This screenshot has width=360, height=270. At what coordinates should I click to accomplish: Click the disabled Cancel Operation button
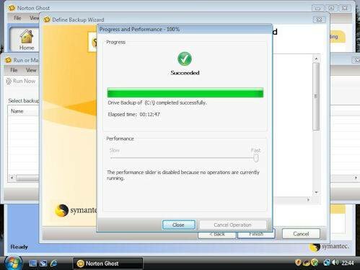(232, 225)
